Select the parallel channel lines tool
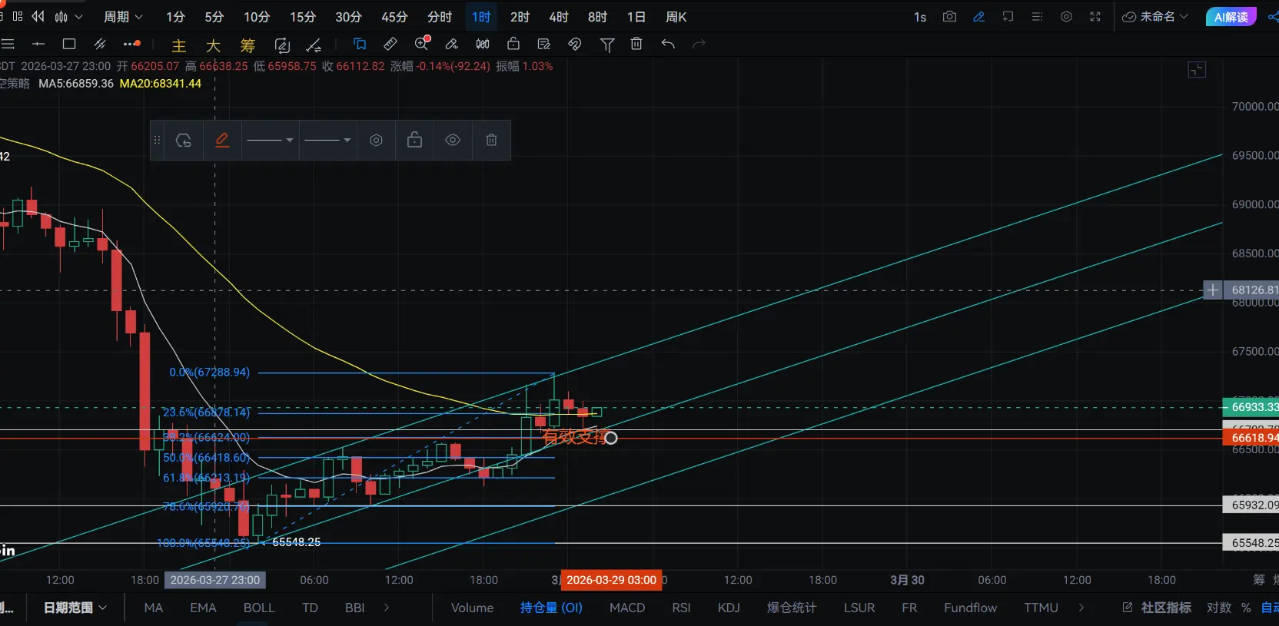Viewport: 1279px width, 626px height. 100,44
